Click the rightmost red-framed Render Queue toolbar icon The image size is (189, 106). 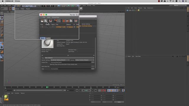pos(76,21)
